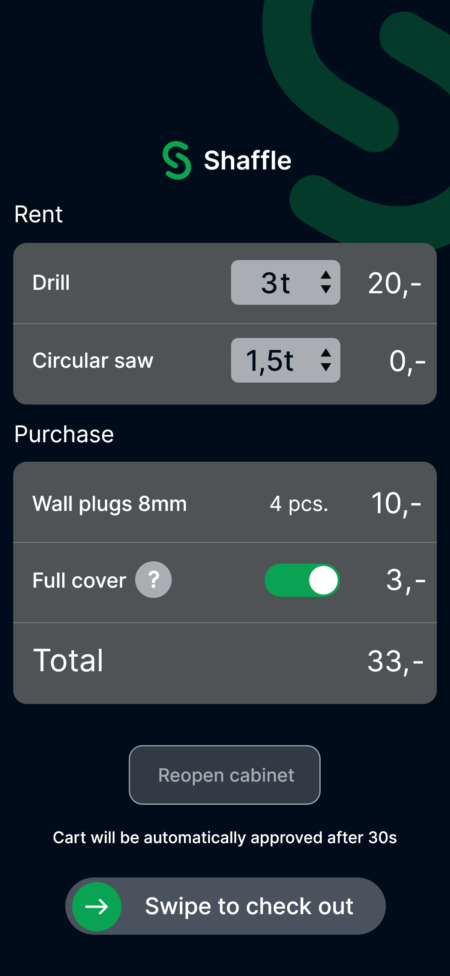Tap the Full cover label
450x976 pixels.
(x=79, y=580)
